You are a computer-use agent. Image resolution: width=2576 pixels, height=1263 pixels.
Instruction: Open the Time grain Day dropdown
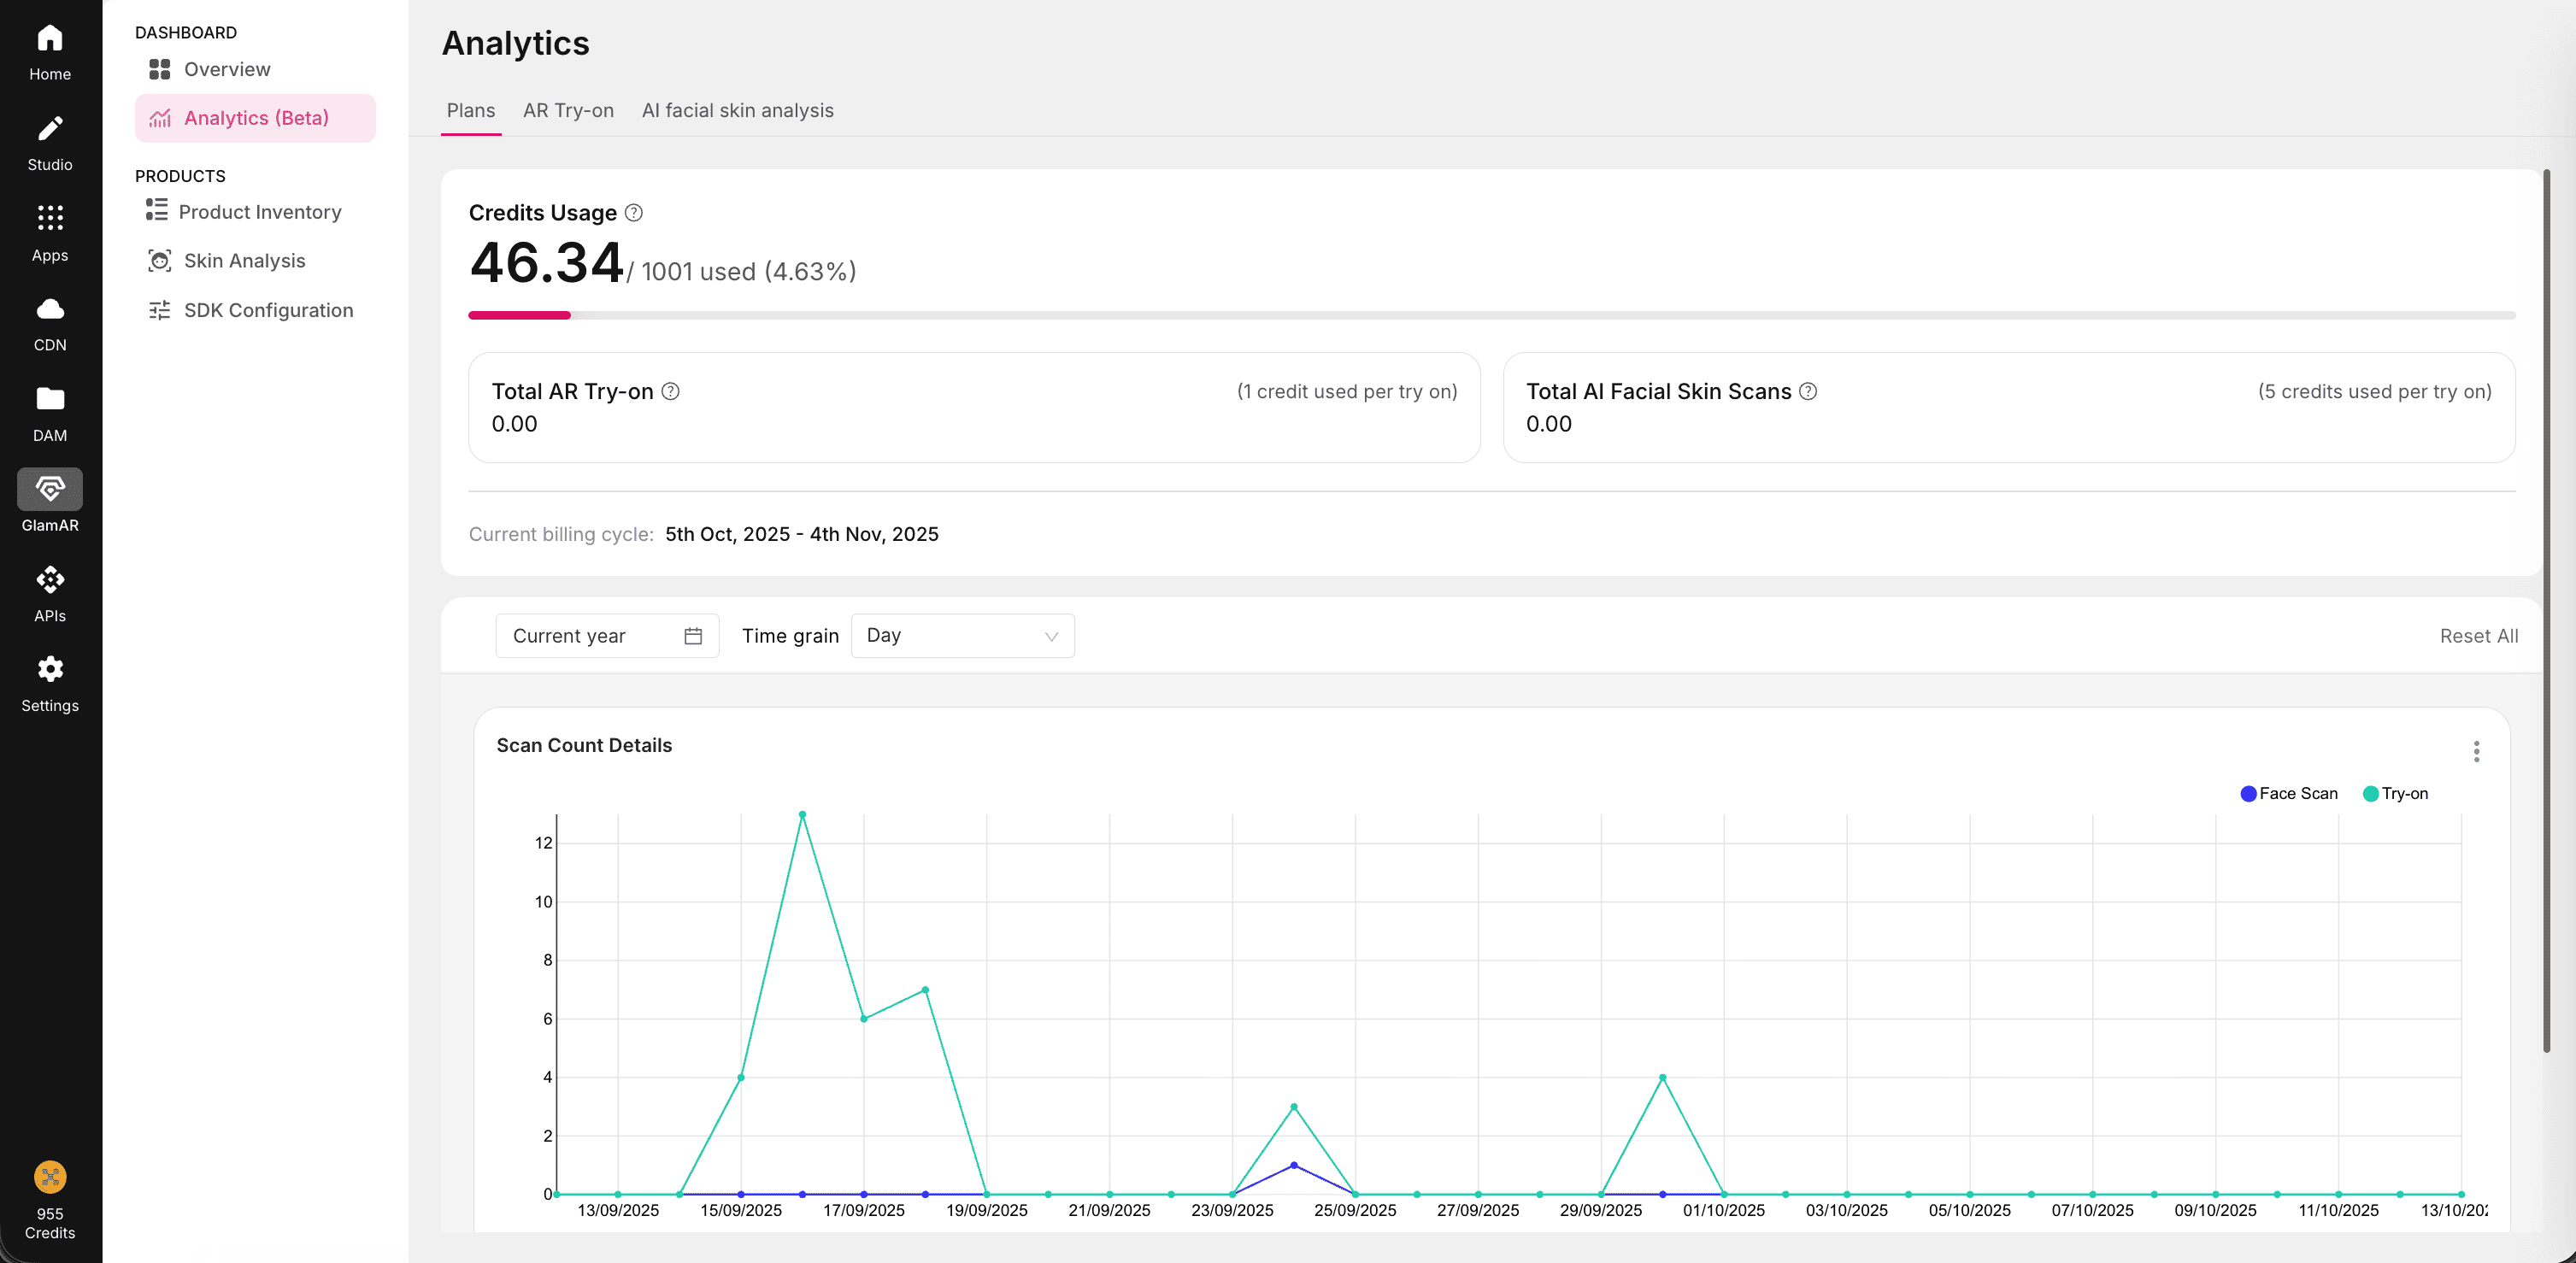click(962, 636)
